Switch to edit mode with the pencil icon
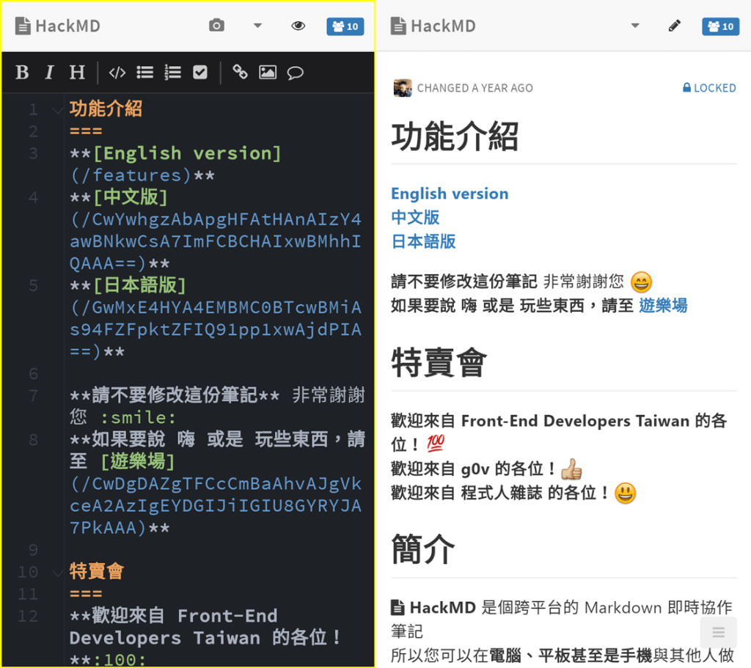The height and width of the screenshot is (668, 751). tap(674, 24)
